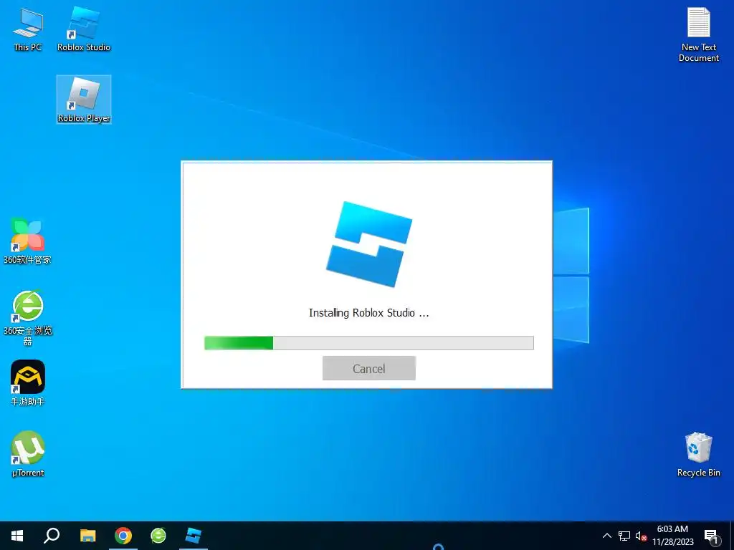Open the 360安全浏览器 desktop shortcut
This screenshot has width=734, height=550.
tap(28, 318)
